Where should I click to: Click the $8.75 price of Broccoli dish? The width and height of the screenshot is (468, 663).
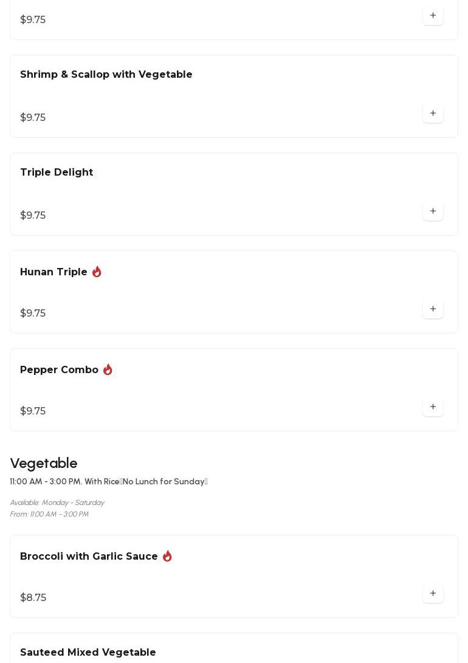tap(33, 598)
